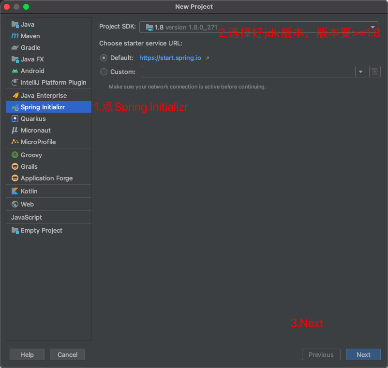Viewport: 388px width, 368px height.
Task: Click the Application Forge icon
Action: [15, 178]
